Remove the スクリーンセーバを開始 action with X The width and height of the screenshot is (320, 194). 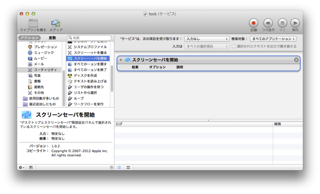pyautogui.click(x=296, y=60)
